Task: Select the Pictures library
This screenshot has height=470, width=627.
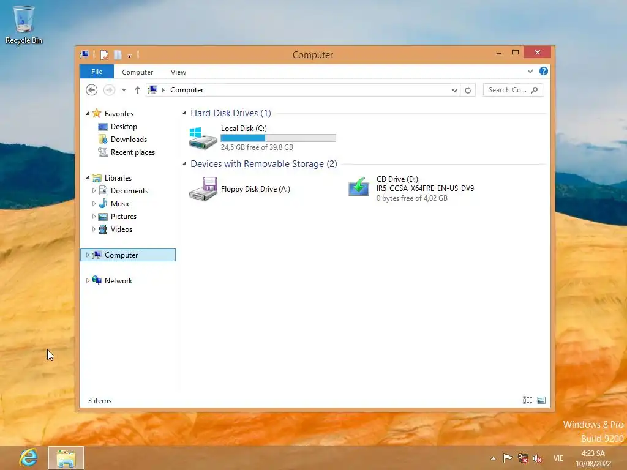Action: pyautogui.click(x=124, y=216)
